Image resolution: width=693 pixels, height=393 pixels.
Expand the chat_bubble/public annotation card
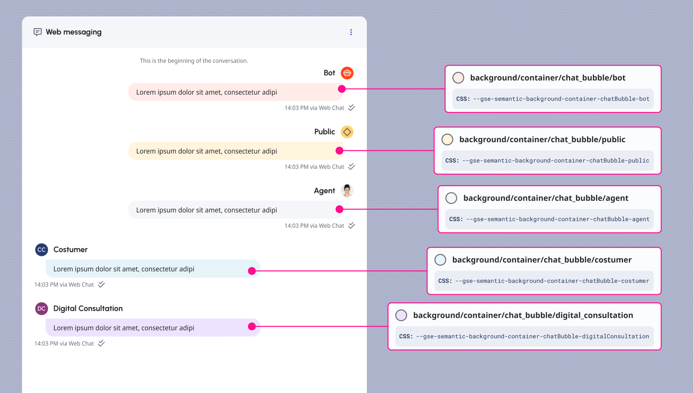548,150
